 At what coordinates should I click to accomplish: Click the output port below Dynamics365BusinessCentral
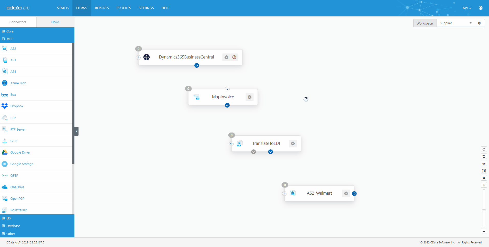pos(197,65)
